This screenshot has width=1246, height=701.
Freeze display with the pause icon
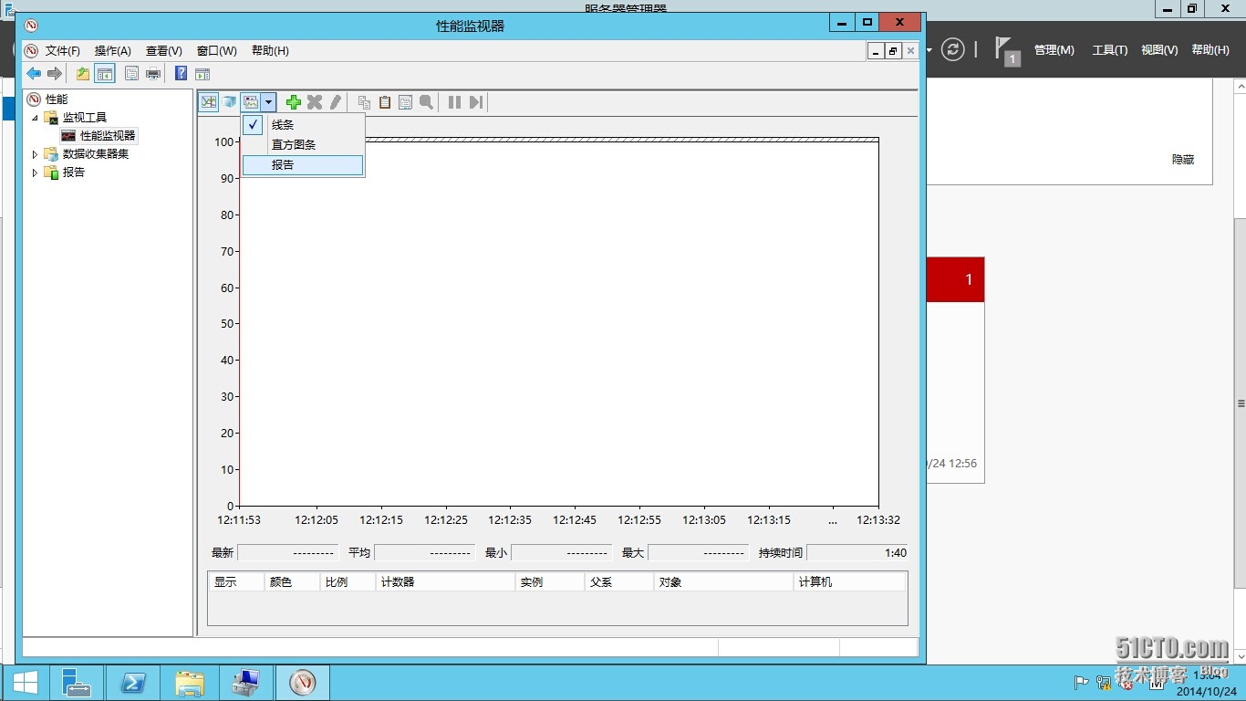454,102
